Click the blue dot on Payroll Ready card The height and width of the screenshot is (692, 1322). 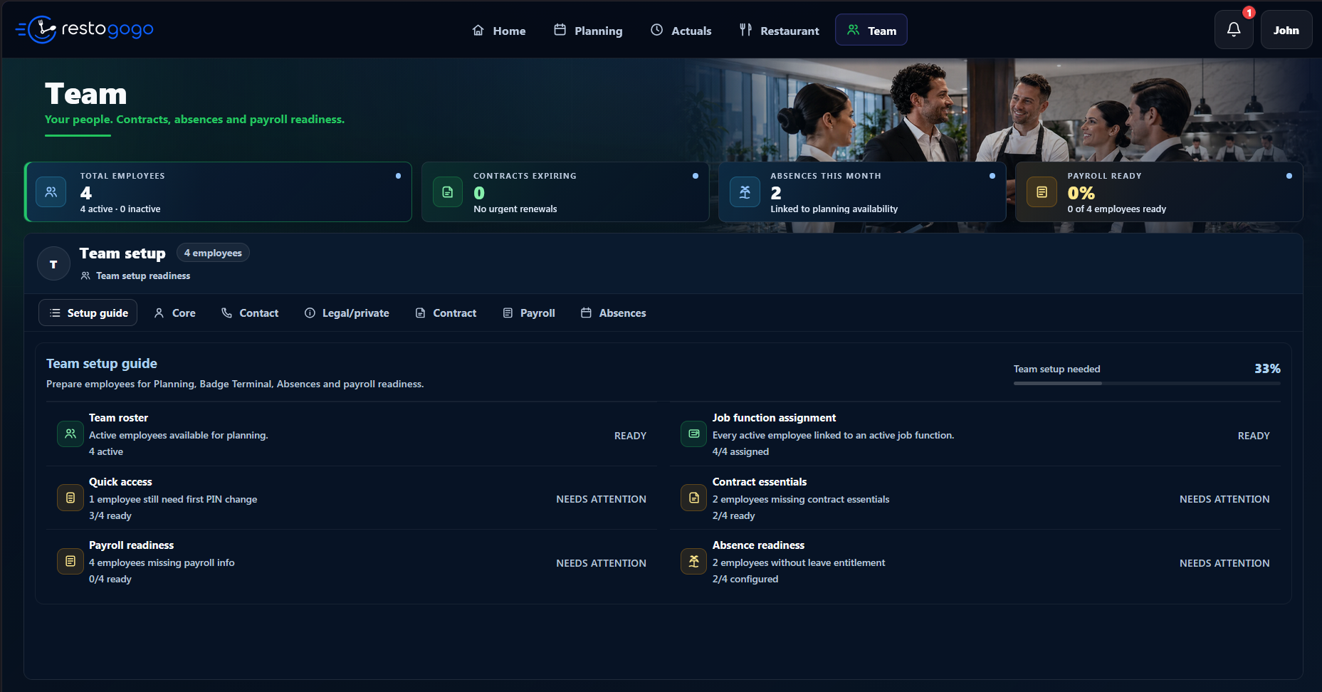coord(1289,176)
